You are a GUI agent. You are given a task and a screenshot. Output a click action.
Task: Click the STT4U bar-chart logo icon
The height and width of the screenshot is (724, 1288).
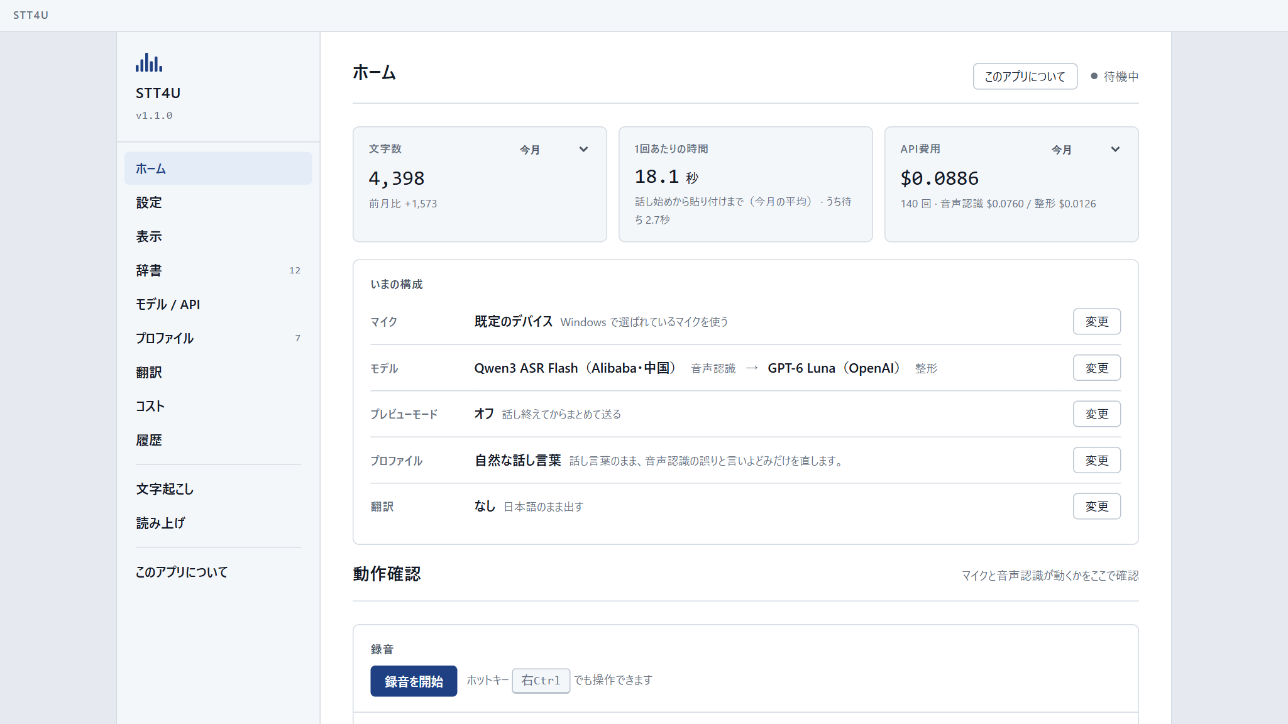pos(149,62)
